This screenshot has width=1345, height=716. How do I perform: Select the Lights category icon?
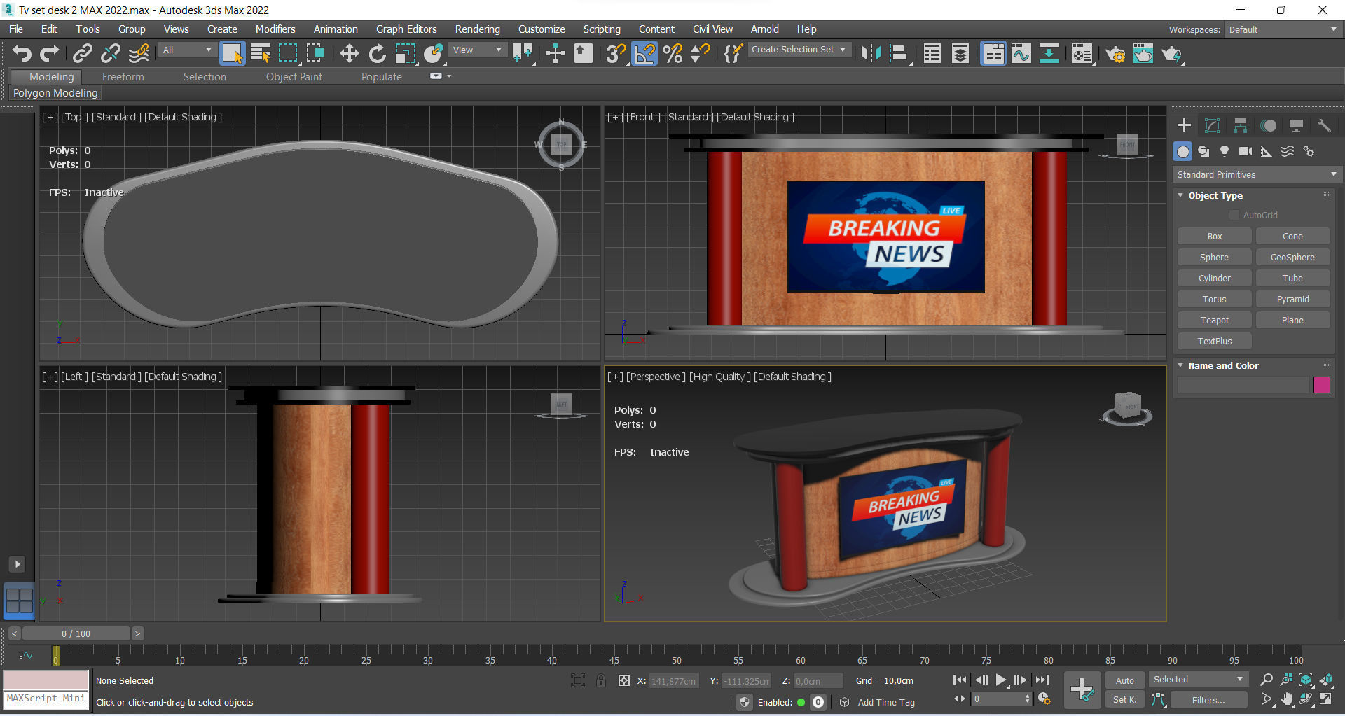(x=1224, y=151)
